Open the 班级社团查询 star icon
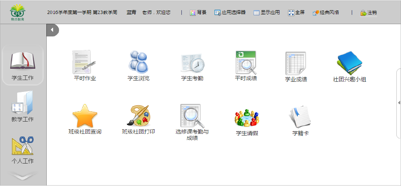Image resolution: width=401 pixels, height=186 pixels. click(85, 116)
